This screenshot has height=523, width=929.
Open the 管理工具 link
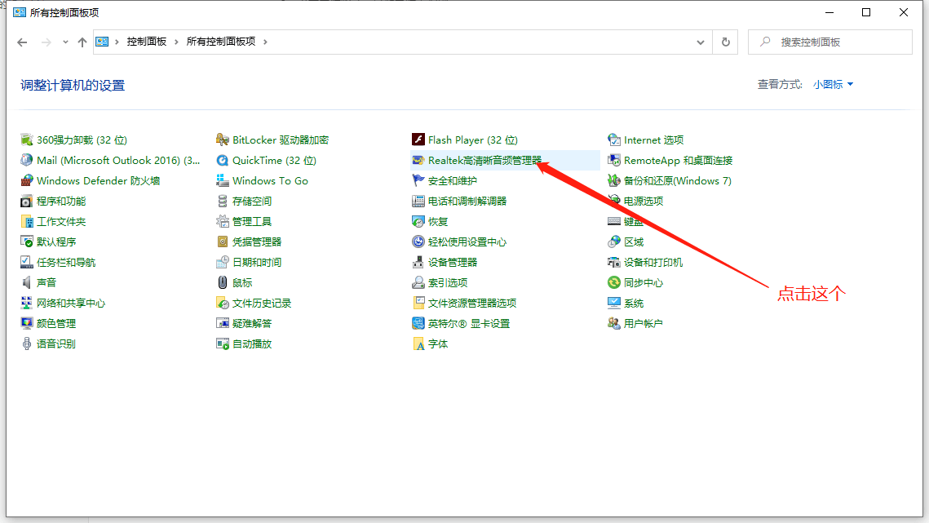252,221
